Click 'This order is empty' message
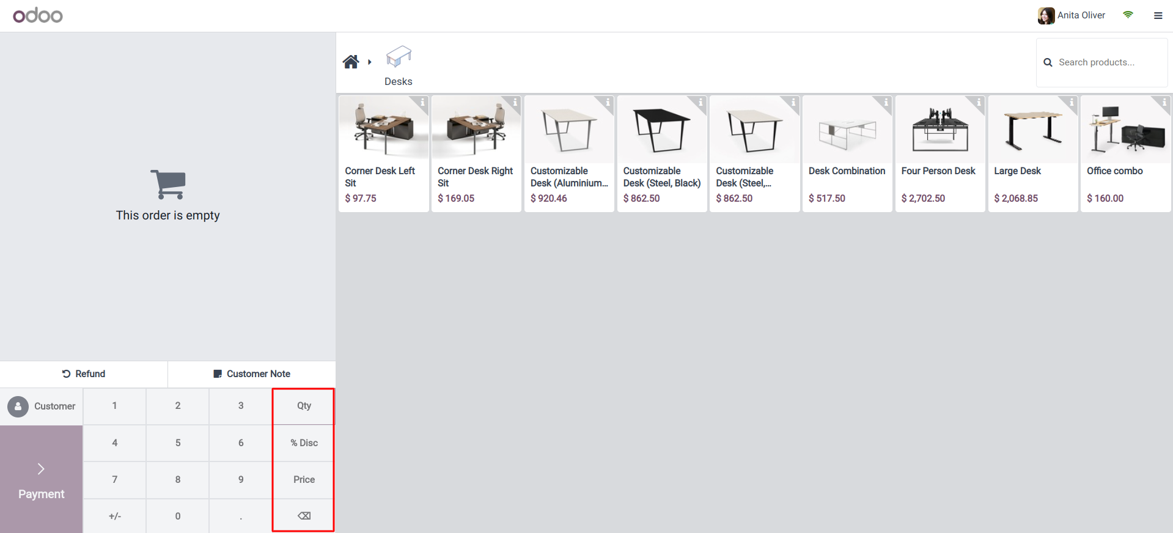 (168, 215)
